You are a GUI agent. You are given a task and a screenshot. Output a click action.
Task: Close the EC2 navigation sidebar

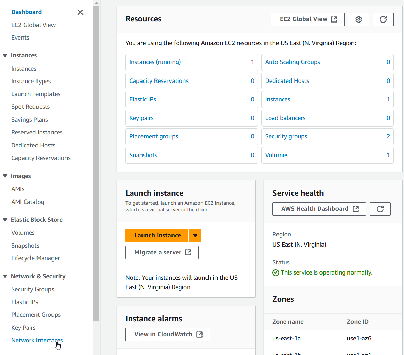tap(80, 12)
